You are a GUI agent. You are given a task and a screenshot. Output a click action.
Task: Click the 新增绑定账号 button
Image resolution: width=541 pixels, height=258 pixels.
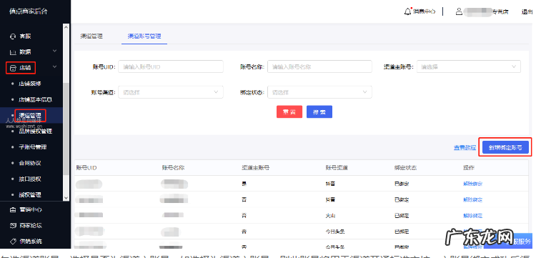(x=505, y=148)
